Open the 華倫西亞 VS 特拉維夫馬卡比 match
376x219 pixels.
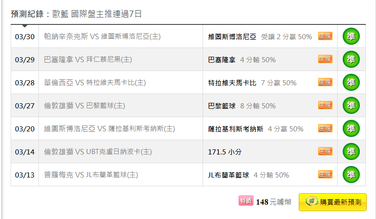pos(95,83)
